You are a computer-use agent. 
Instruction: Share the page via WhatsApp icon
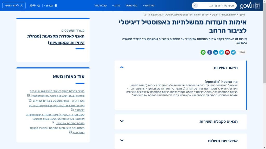(x=203, y=52)
